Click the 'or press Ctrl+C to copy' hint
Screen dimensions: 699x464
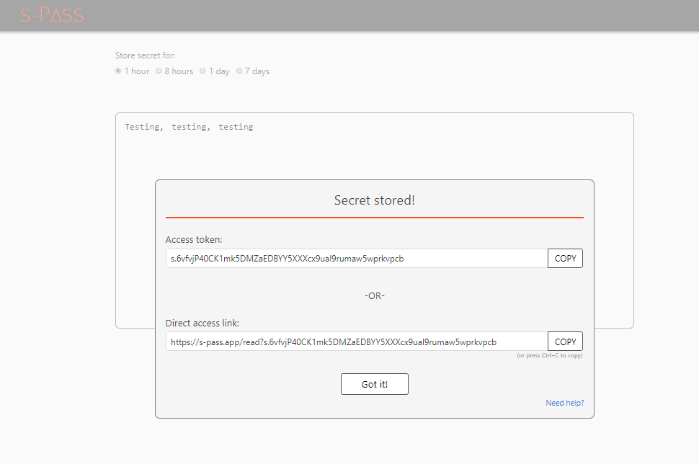click(x=549, y=356)
